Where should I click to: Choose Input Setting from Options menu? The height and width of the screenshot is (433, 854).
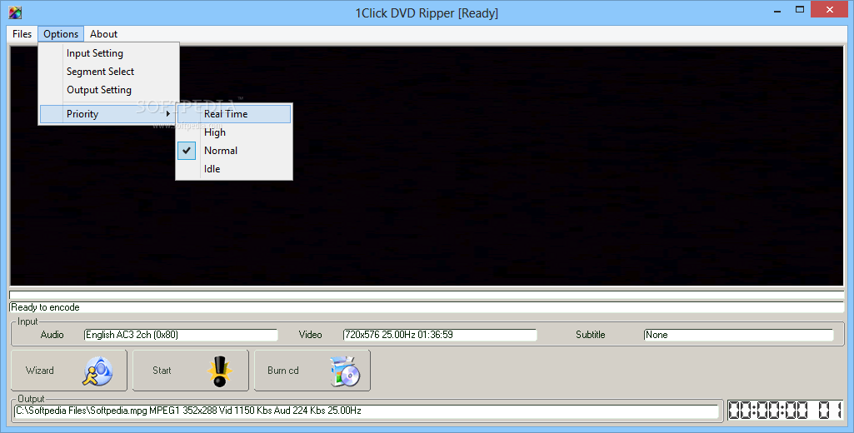[109, 52]
